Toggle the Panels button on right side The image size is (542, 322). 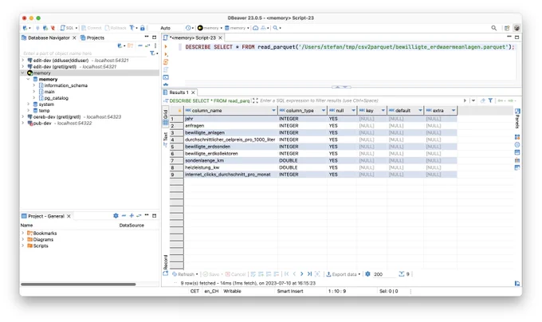[517, 118]
